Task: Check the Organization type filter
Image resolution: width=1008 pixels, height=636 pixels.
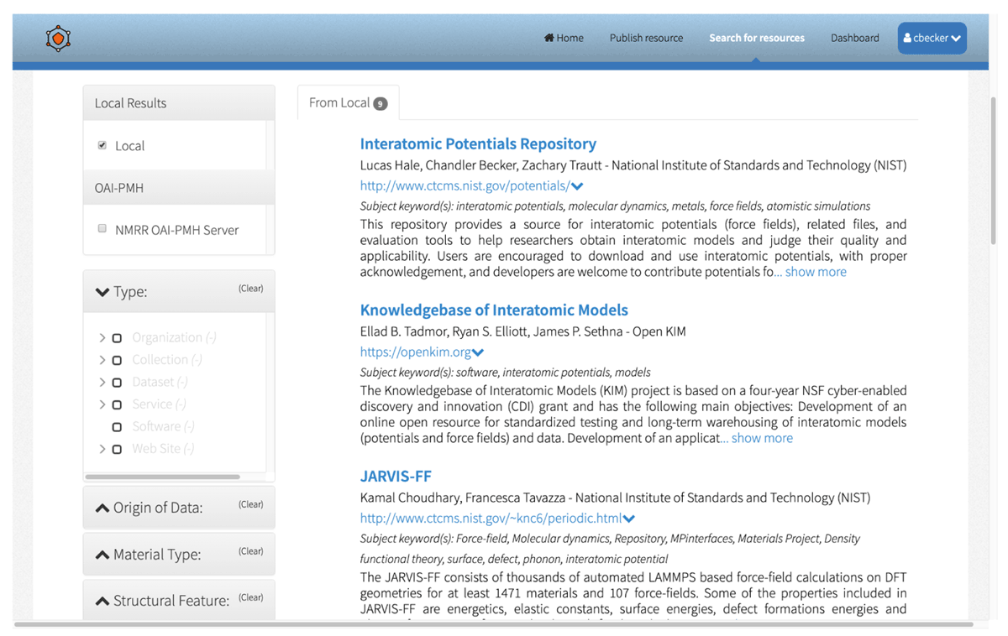Action: pos(117,338)
